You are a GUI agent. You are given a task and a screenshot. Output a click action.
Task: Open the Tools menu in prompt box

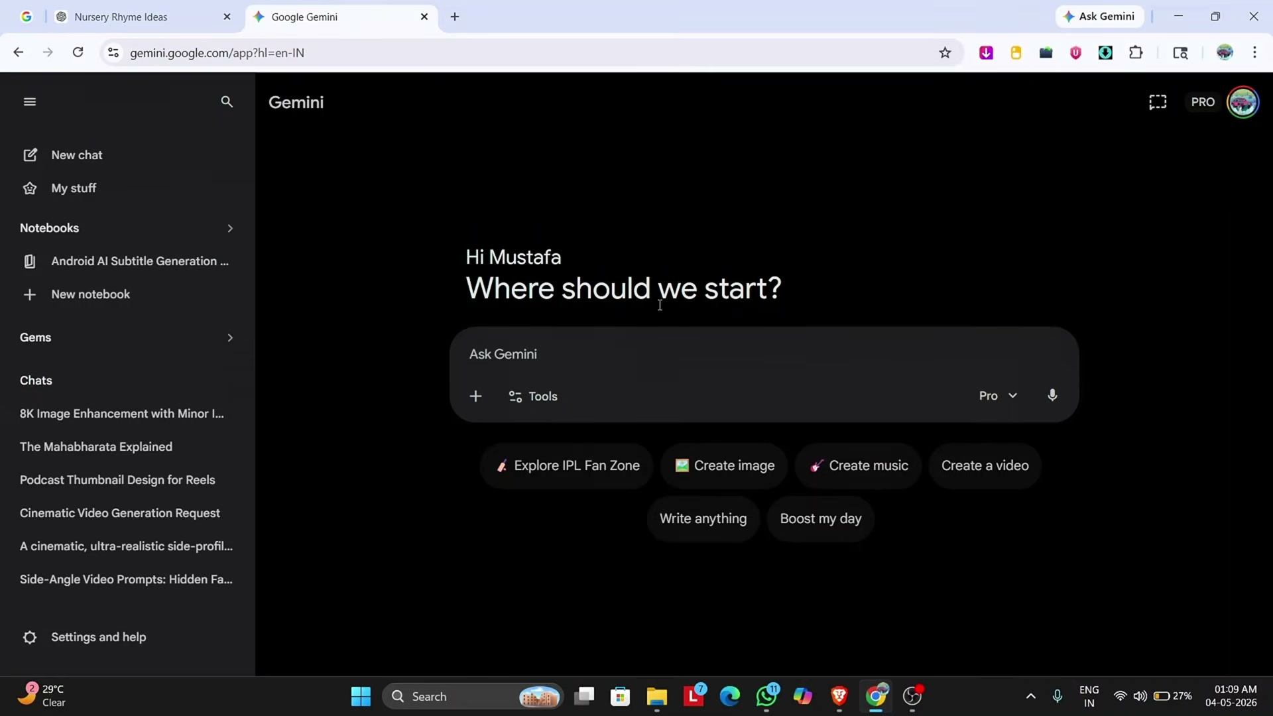pyautogui.click(x=533, y=396)
